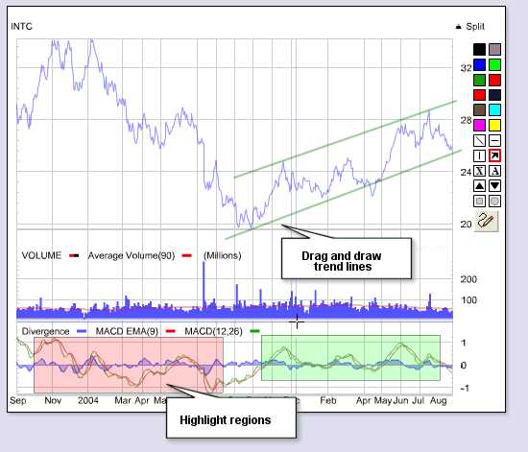Click the red-shaded MACD highlight region
Screen dimensions: 528x452
pos(129,365)
